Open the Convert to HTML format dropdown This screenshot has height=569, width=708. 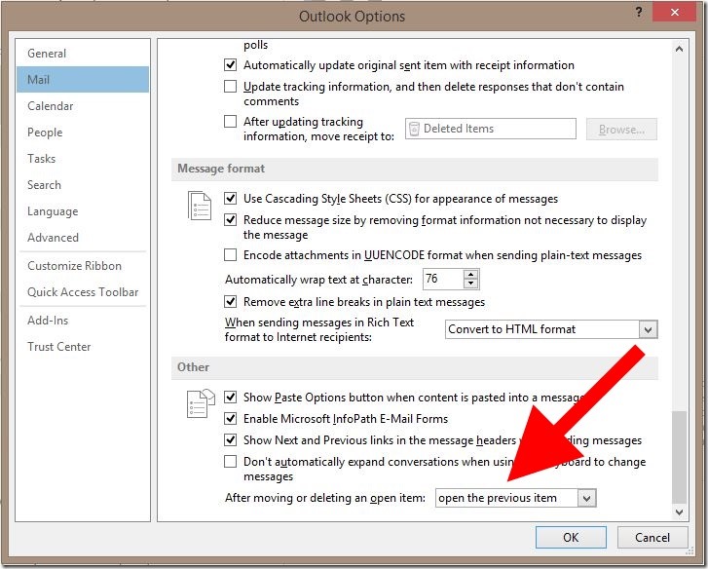(x=648, y=329)
